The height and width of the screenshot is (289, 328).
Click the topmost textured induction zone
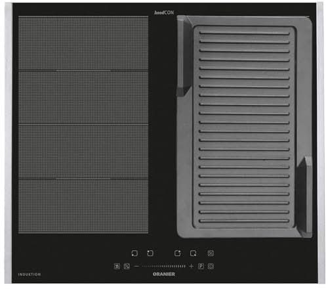pos(83,43)
